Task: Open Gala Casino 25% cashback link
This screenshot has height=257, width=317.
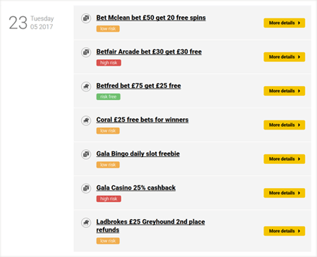Action: pos(136,188)
